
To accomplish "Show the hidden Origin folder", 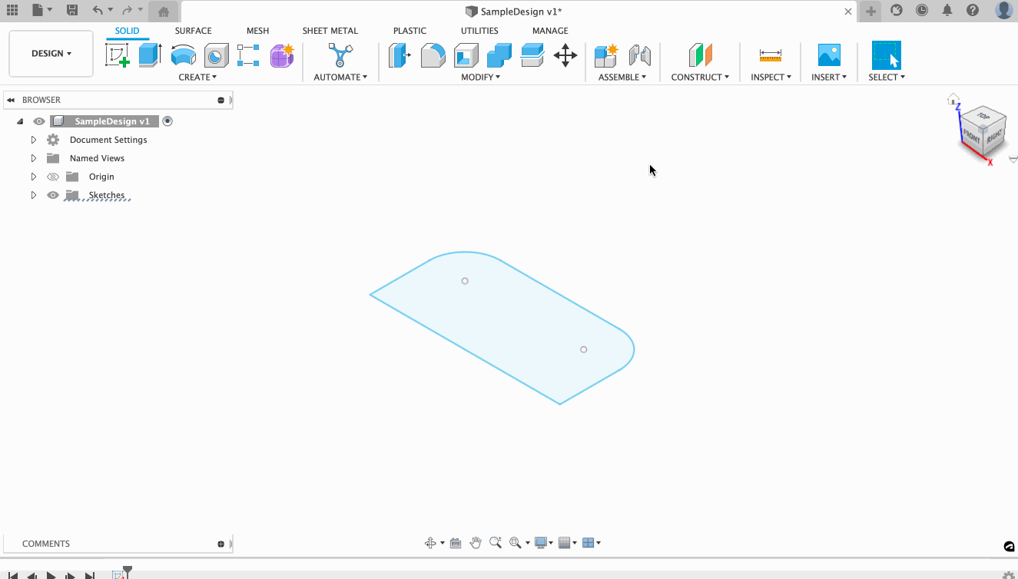I will coord(53,177).
